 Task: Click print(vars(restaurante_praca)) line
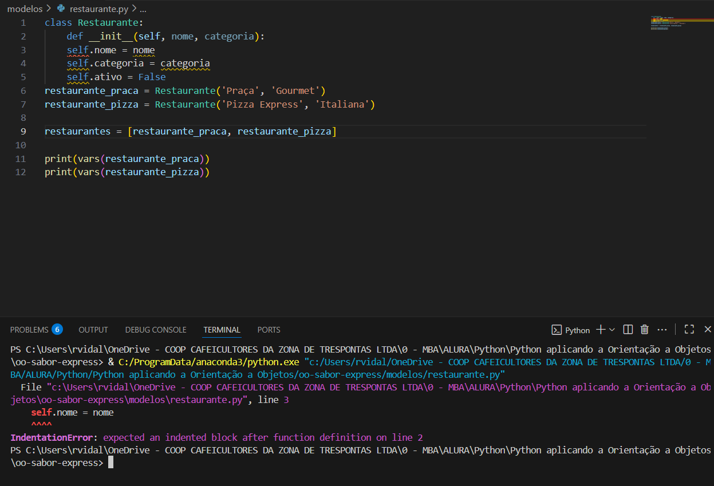tap(127, 159)
